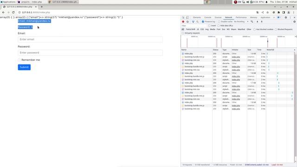Enable the Disable cache checkbox
Image resolution: width=297 pixels, height=167 pixels.
coord(219,22)
